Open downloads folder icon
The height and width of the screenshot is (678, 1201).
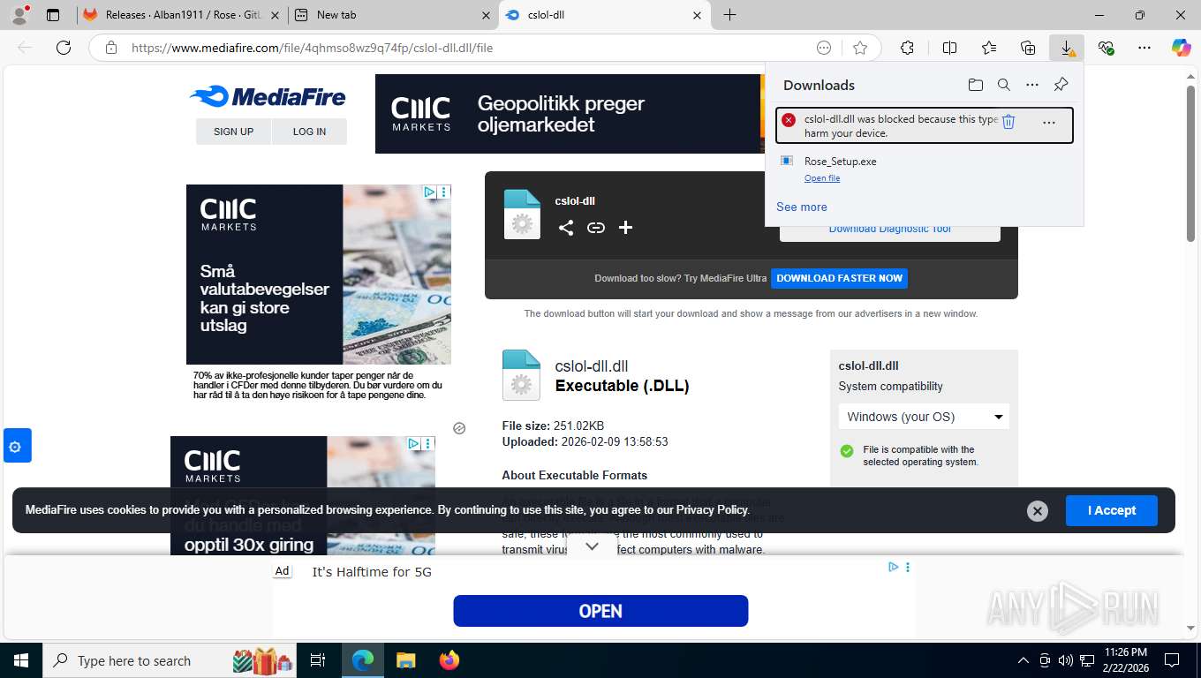pos(975,85)
